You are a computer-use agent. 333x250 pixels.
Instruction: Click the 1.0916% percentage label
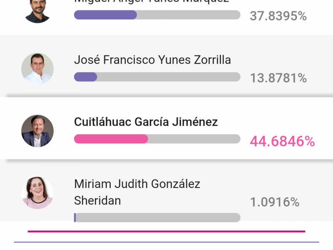click(275, 202)
